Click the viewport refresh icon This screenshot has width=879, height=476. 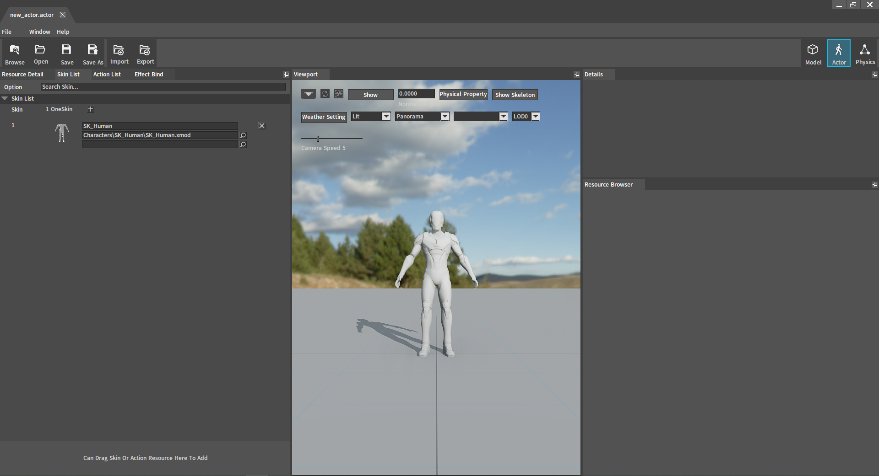tap(325, 94)
